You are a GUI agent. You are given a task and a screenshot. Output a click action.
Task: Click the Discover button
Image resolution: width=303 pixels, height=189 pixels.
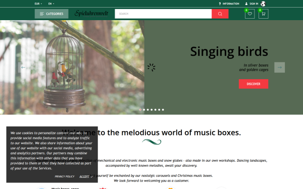click(x=254, y=84)
